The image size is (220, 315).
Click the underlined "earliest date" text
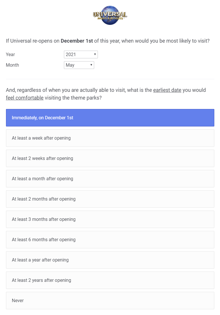167,90
